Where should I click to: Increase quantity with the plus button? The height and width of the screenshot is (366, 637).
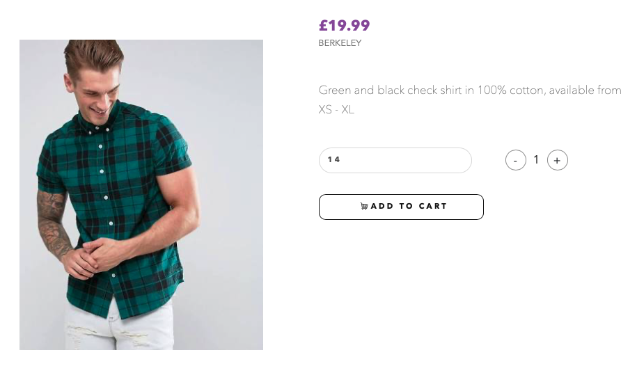558,160
